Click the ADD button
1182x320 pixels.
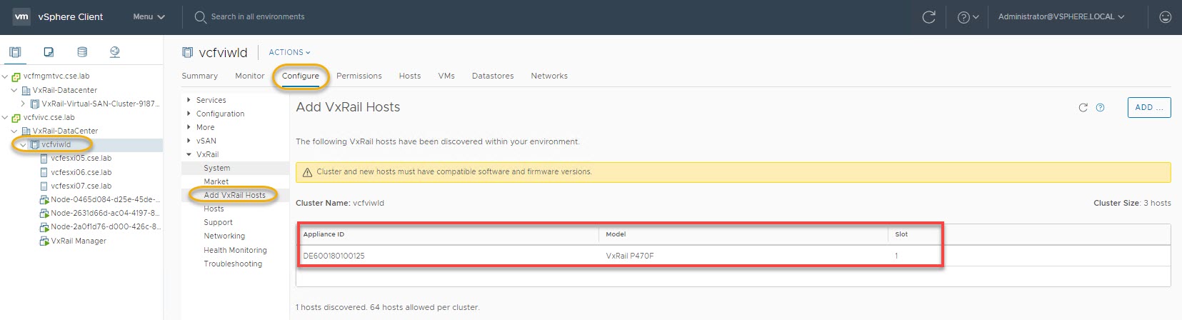click(x=1148, y=108)
